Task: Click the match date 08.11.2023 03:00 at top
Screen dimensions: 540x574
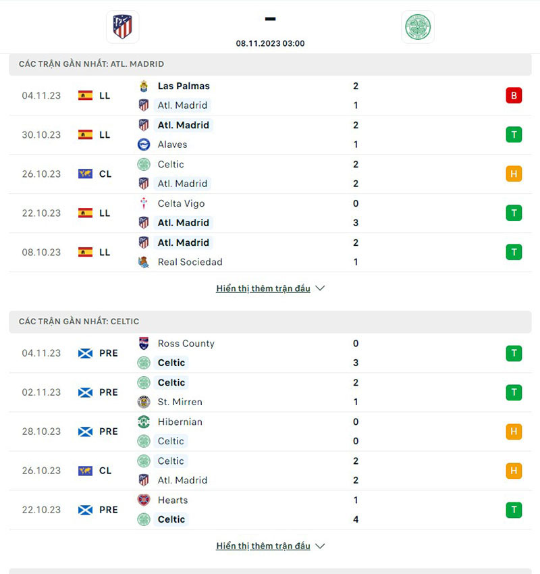Action: [270, 43]
